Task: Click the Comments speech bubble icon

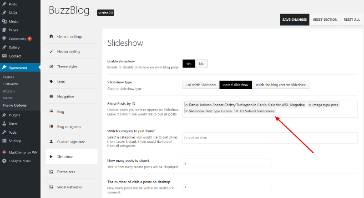Action: [x=4, y=39]
